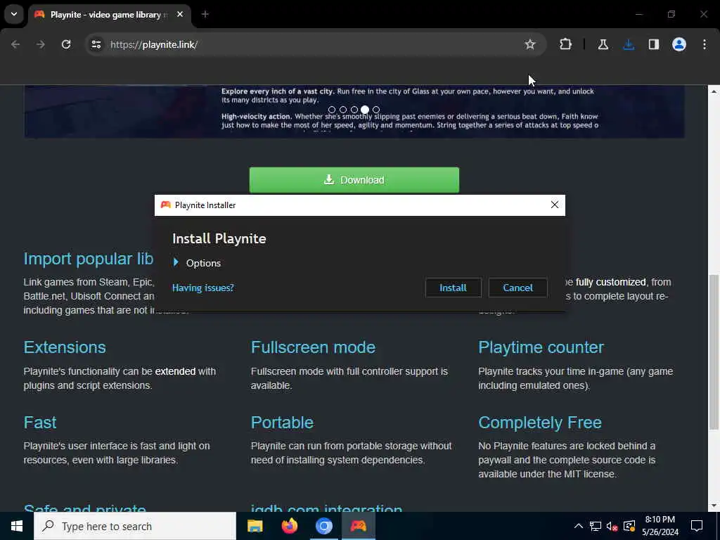Switch to Chrome in the taskbar
The width and height of the screenshot is (720, 540).
323,526
